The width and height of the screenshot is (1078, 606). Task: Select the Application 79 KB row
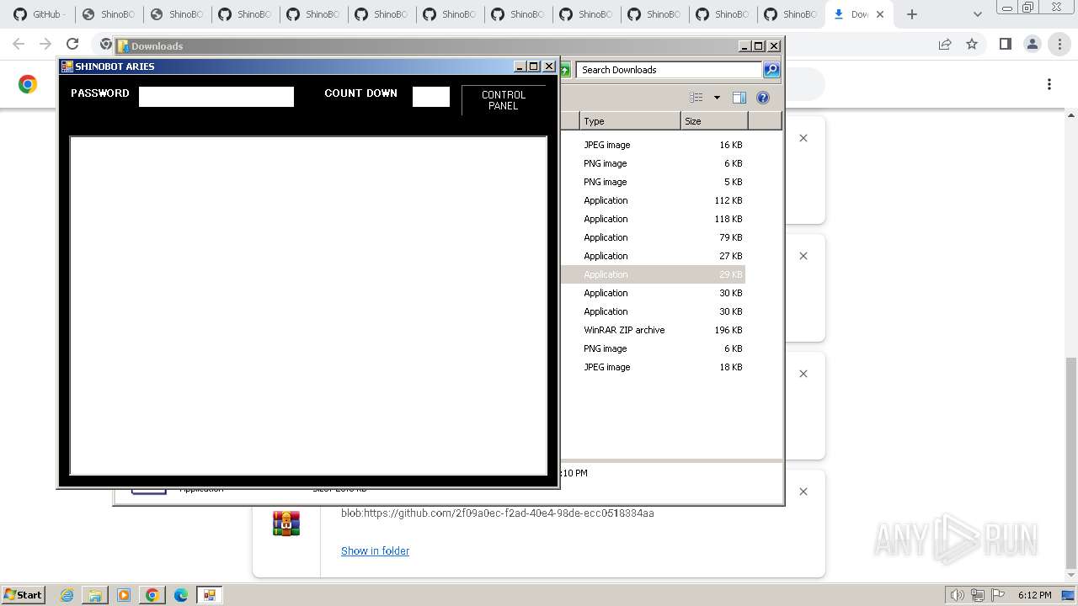click(x=654, y=237)
